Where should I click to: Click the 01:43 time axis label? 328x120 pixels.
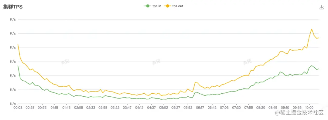point(67,108)
